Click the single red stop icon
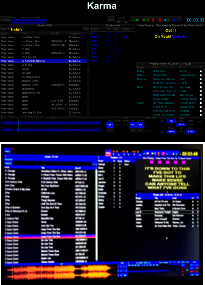The image size is (205, 285). pyautogui.click(x=153, y=20)
